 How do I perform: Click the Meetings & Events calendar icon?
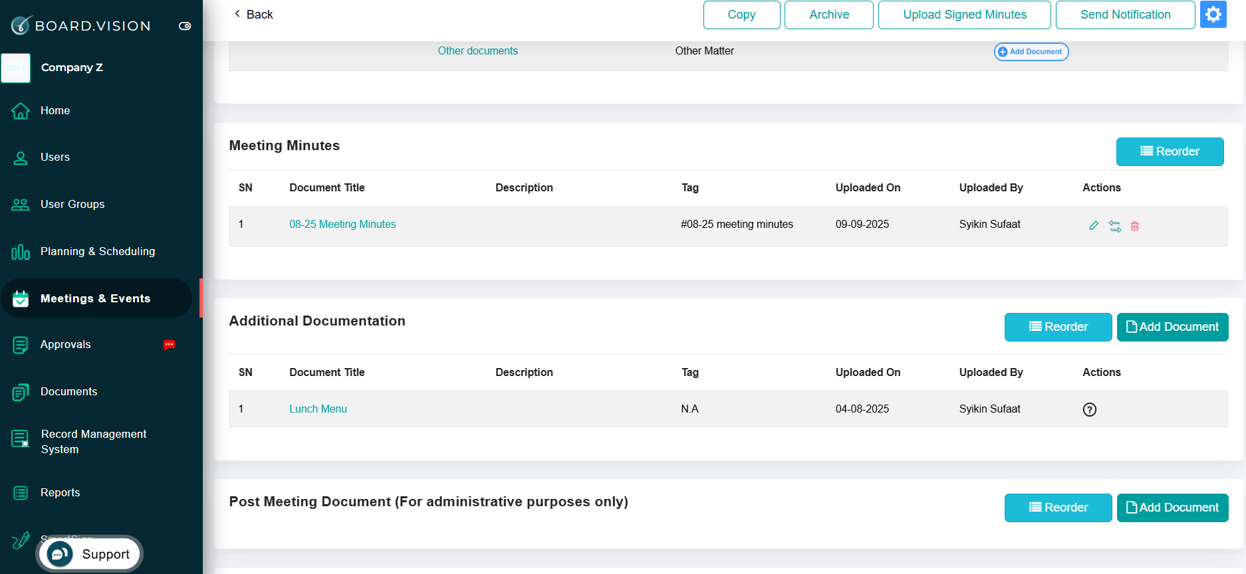tap(21, 299)
